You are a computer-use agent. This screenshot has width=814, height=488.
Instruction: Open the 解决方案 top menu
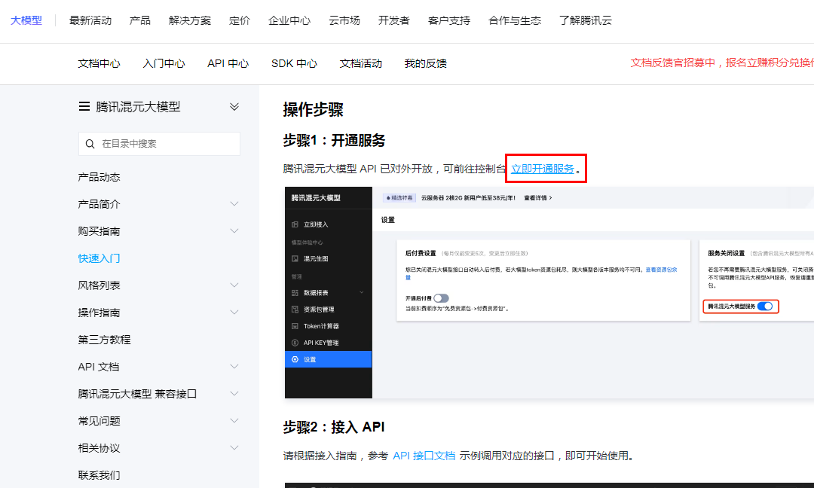click(x=189, y=20)
